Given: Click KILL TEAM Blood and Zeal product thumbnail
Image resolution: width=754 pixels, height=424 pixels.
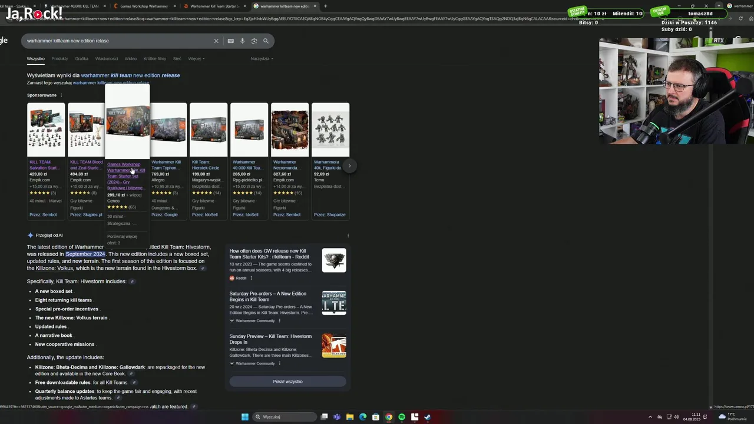Looking at the screenshot, I should pos(87,130).
